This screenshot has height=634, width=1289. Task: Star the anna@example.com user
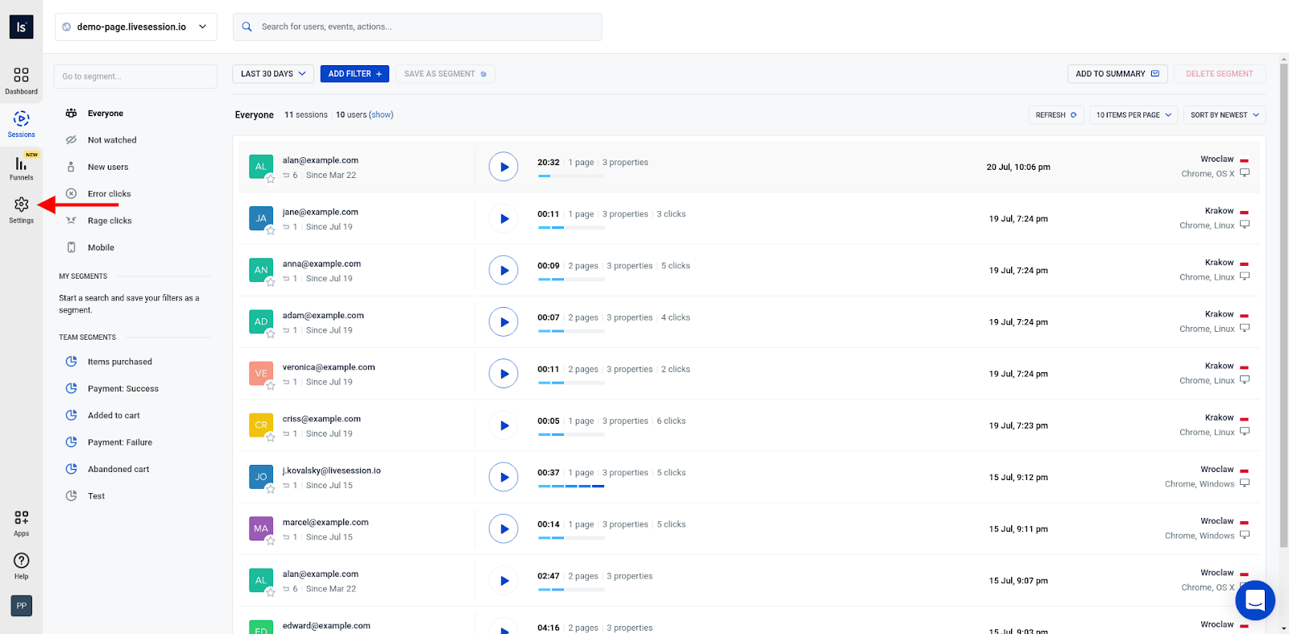pos(271,282)
